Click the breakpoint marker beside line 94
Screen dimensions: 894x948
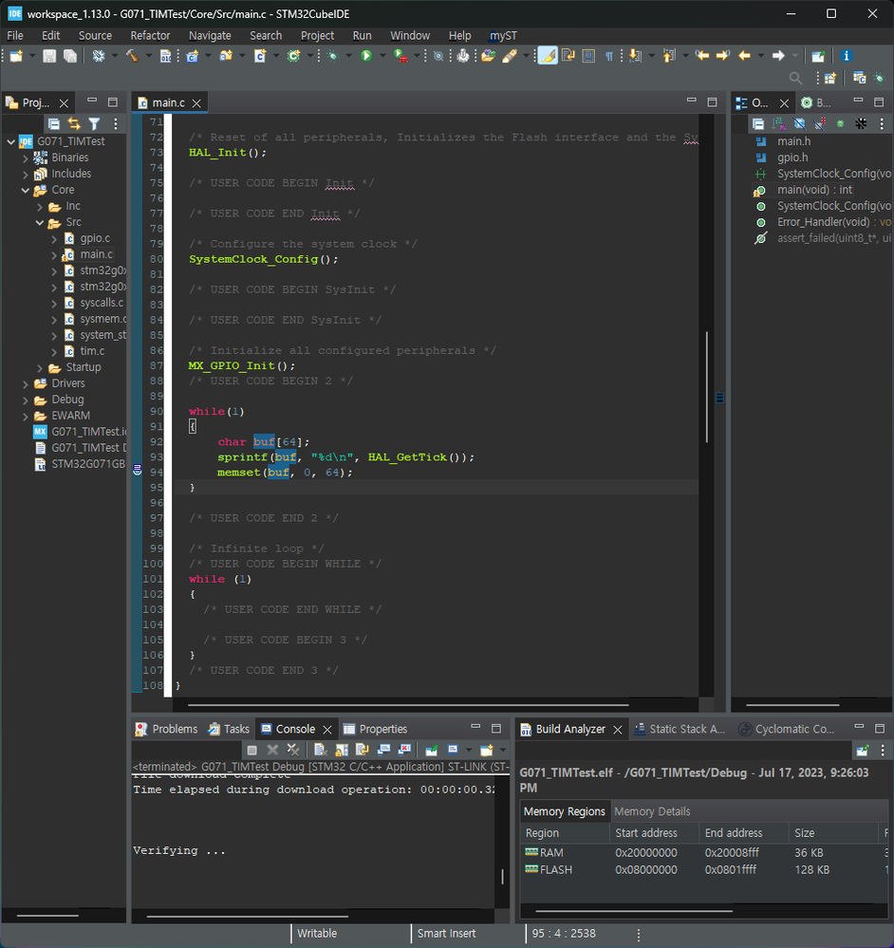(138, 470)
